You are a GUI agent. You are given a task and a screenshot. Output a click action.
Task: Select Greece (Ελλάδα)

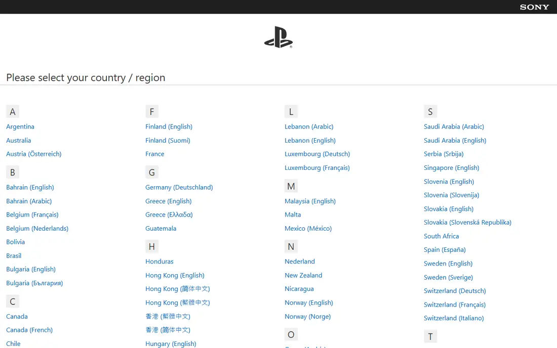click(169, 214)
